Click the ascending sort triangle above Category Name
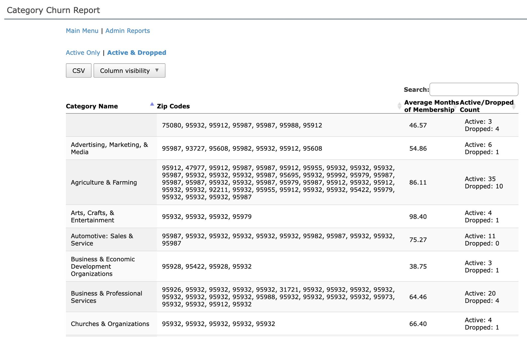The image size is (527, 337). pyautogui.click(x=152, y=104)
